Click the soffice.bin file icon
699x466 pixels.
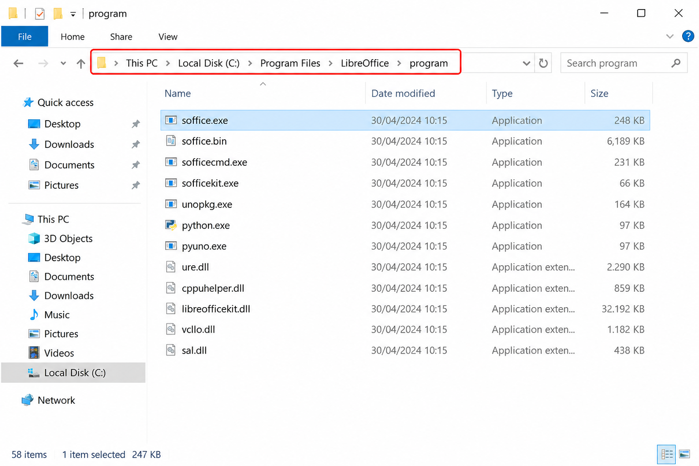[x=171, y=141]
